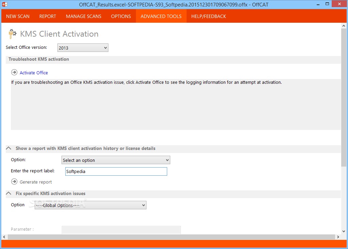Click the report label input field
This screenshot has height=249, width=348.
point(116,171)
